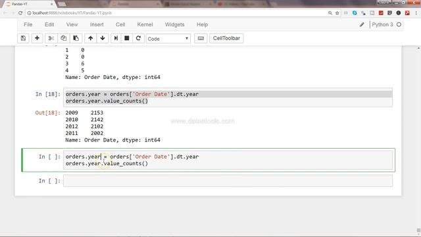Click the localhost address bar URL

click(72, 13)
